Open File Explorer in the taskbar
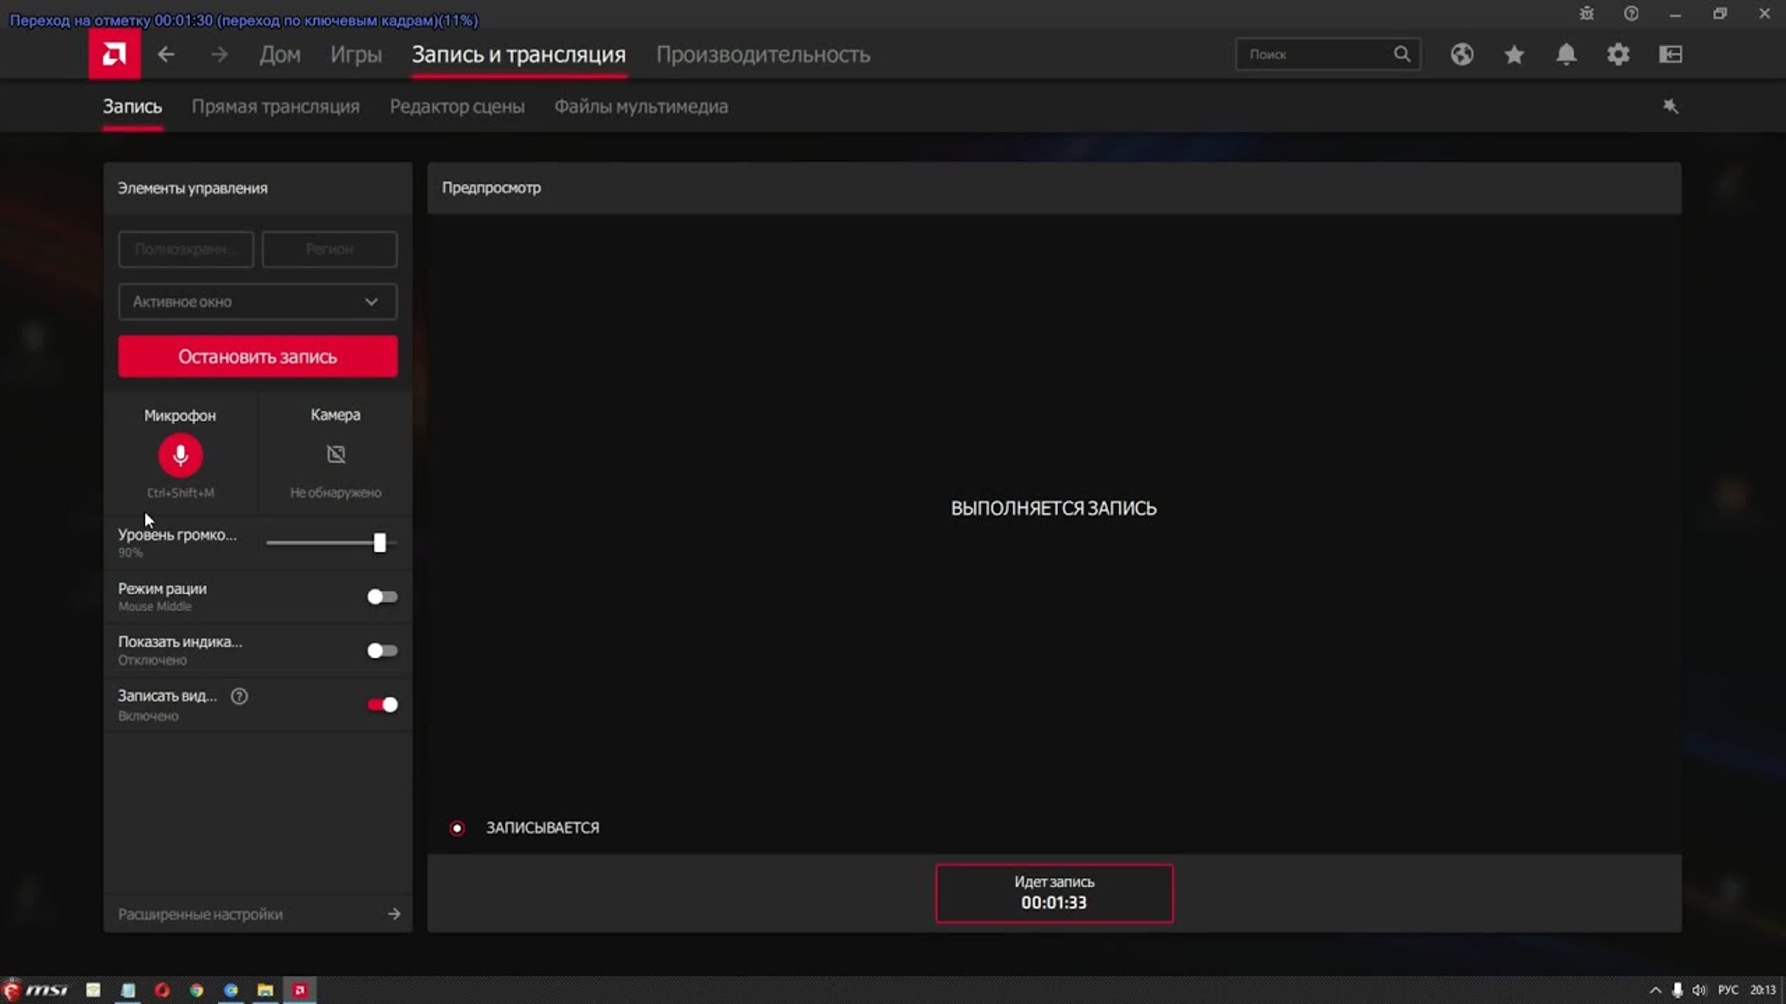 (x=265, y=990)
